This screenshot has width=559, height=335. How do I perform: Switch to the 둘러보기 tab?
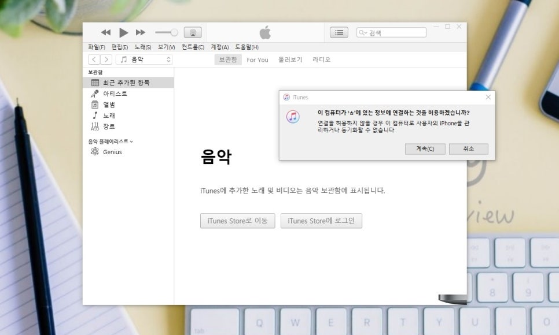click(x=290, y=59)
